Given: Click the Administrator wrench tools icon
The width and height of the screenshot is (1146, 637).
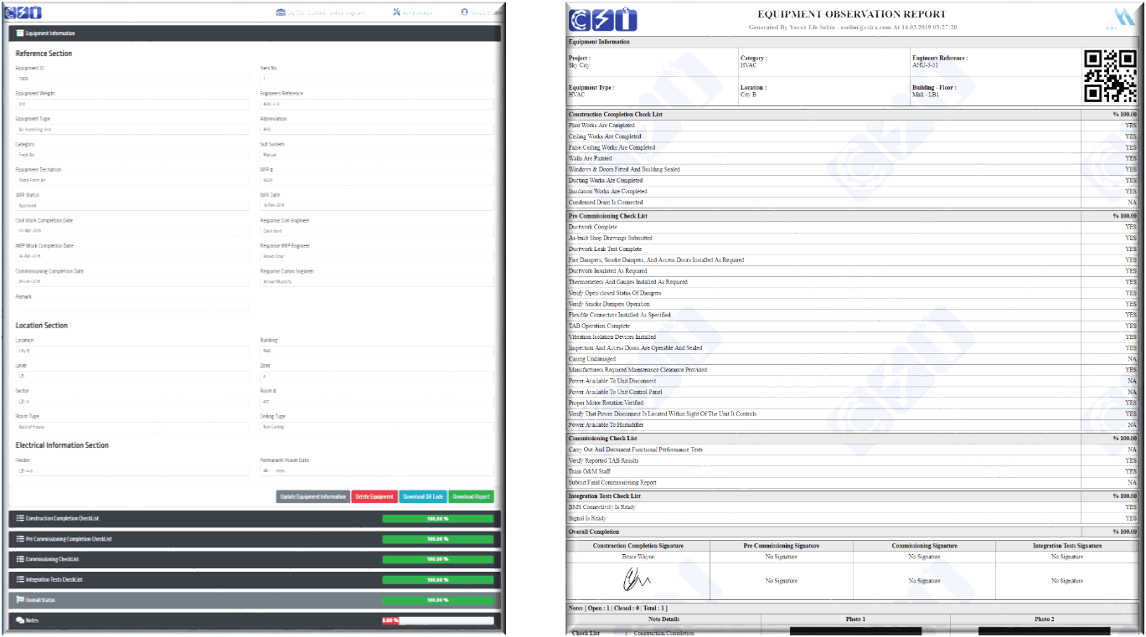Looking at the screenshot, I should (396, 13).
